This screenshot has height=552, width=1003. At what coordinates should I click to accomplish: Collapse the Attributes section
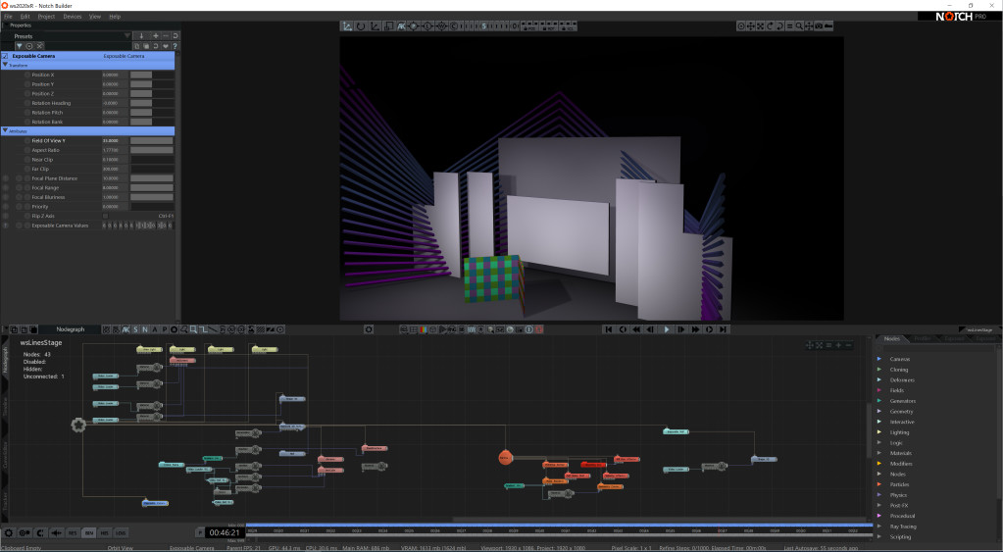click(5, 130)
